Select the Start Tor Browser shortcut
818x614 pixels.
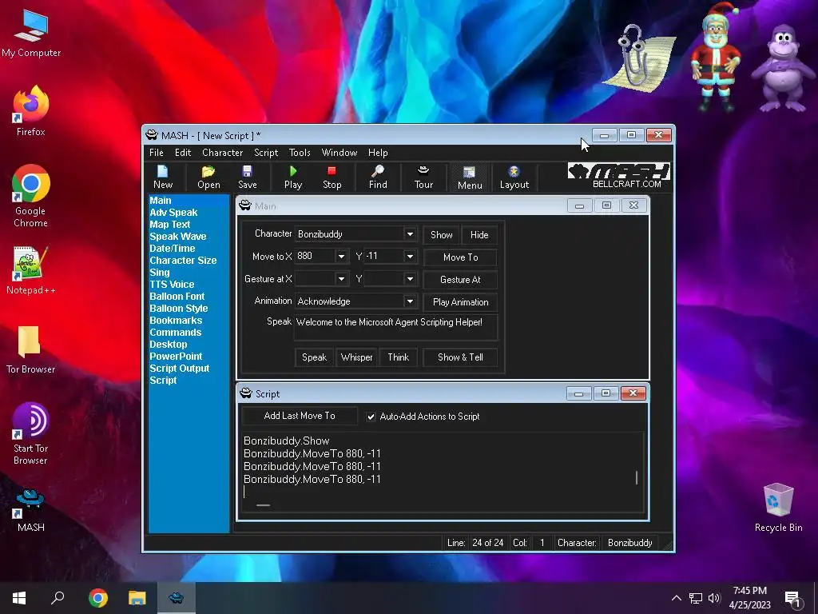pos(31,434)
